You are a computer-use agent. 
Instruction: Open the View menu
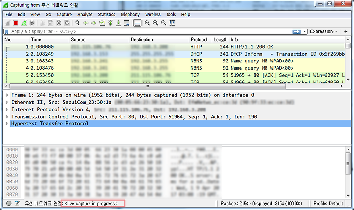35,14
